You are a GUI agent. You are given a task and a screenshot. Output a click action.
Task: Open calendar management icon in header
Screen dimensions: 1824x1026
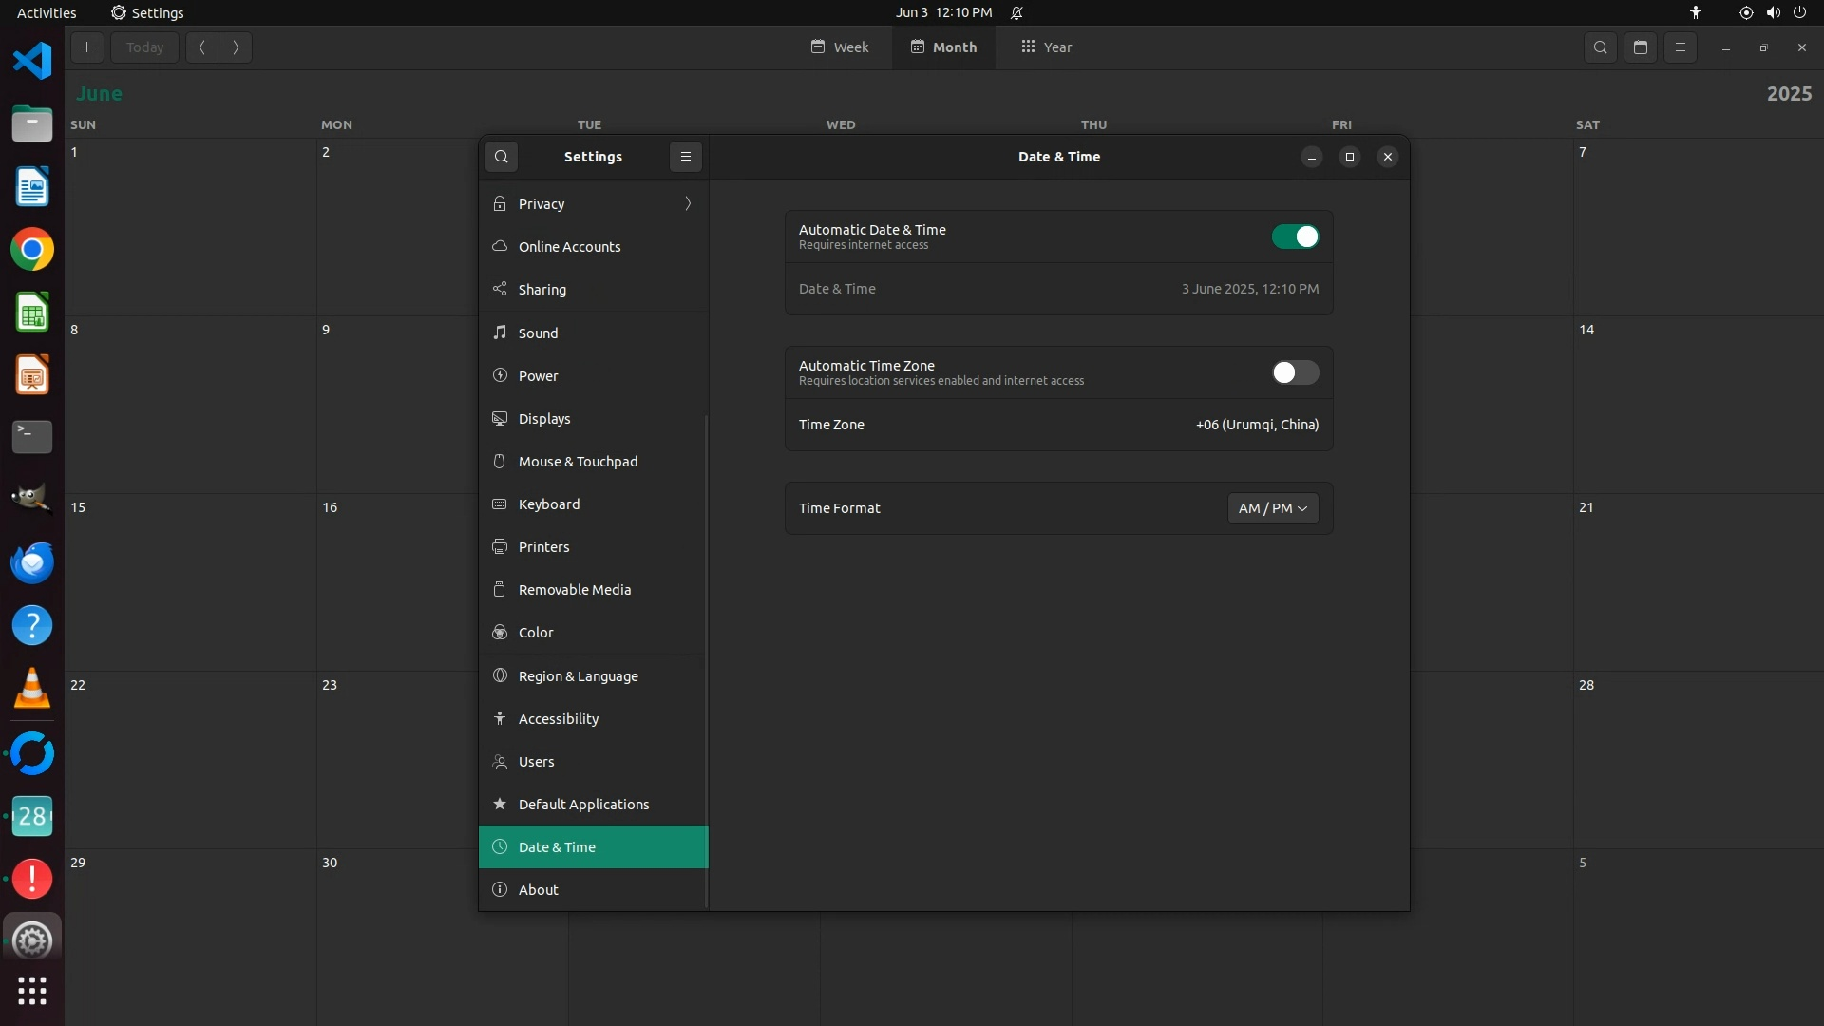pyautogui.click(x=1641, y=47)
